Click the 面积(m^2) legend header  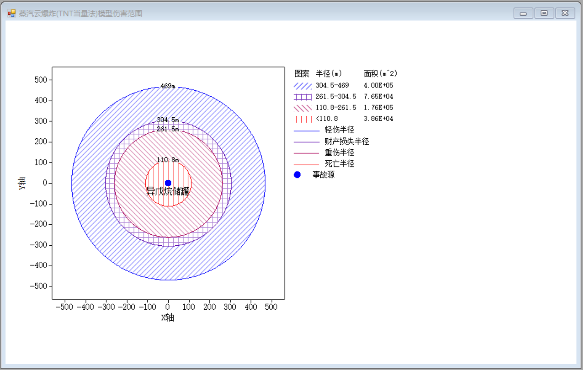[380, 74]
